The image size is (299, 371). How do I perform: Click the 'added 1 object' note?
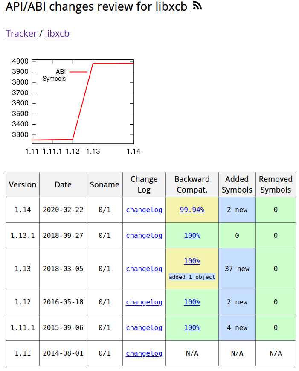point(192,277)
